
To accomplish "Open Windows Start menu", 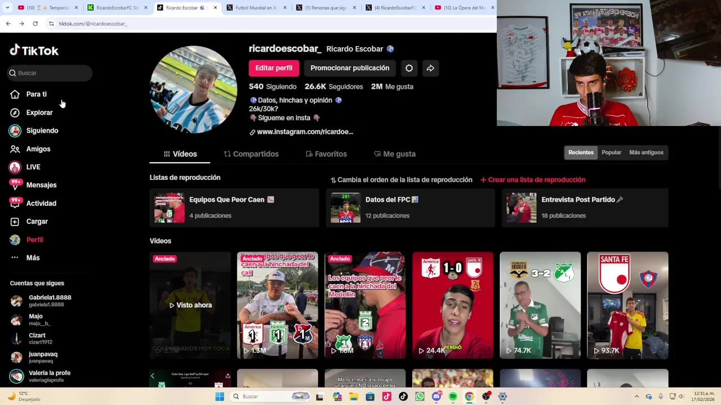I will click(220, 397).
